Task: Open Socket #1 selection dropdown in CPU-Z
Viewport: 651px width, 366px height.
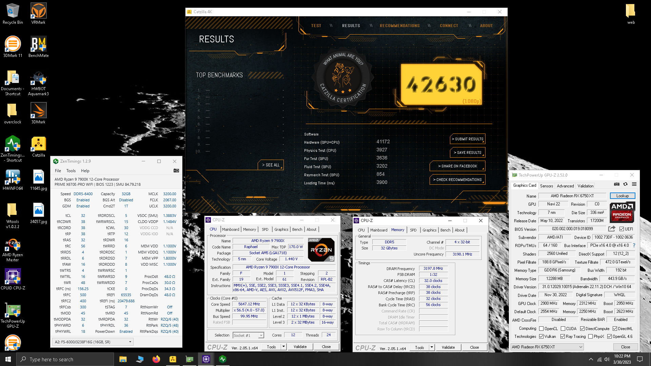Action: coord(248,335)
